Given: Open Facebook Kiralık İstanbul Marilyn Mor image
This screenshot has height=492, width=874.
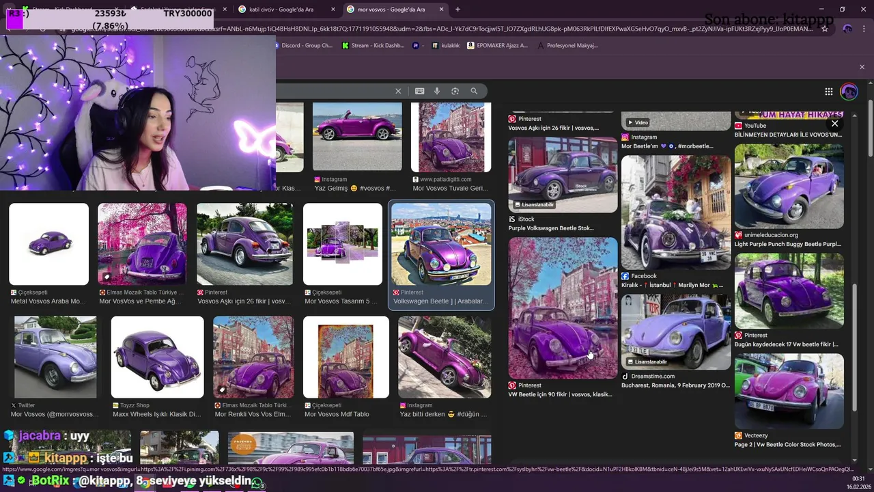Looking at the screenshot, I should 676,212.
